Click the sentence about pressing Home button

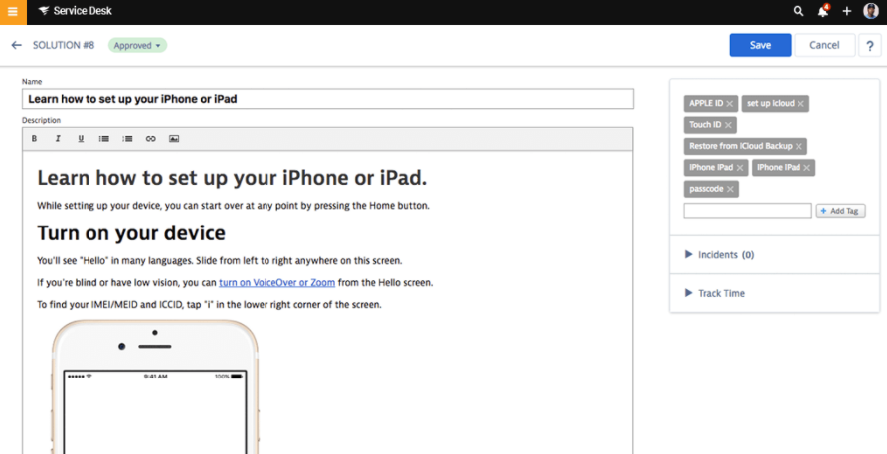pyautogui.click(x=233, y=206)
